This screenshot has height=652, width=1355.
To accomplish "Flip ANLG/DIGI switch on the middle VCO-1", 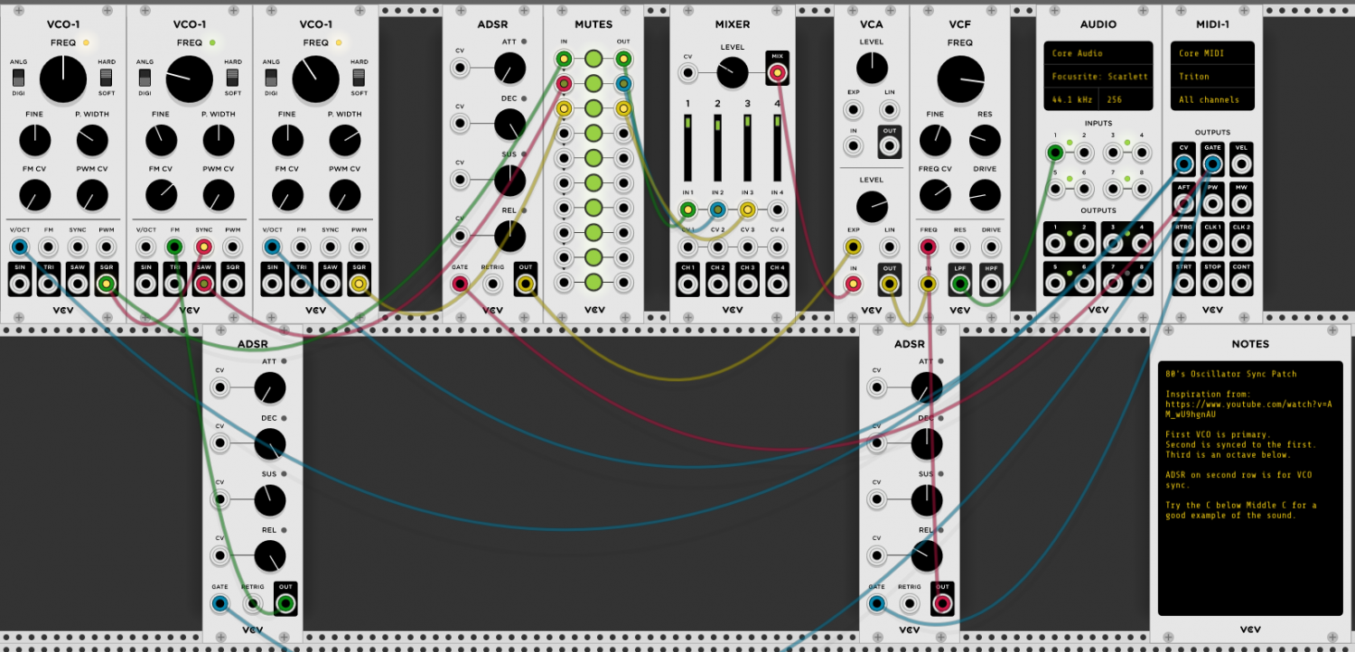I will click(x=145, y=78).
